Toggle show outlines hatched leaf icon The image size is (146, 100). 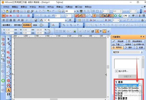80,16
